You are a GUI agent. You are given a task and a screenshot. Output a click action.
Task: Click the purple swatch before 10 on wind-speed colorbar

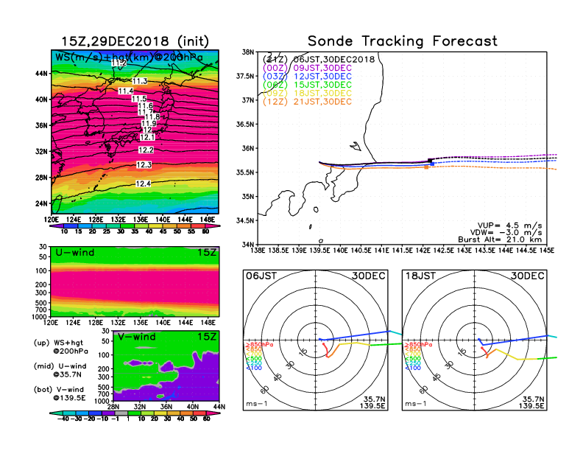click(57, 226)
